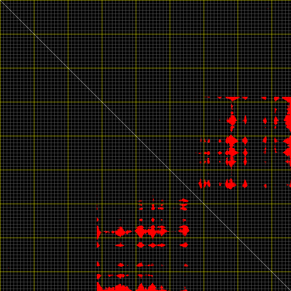Click the red wedge on lower cluster's left edge

point(98,233)
